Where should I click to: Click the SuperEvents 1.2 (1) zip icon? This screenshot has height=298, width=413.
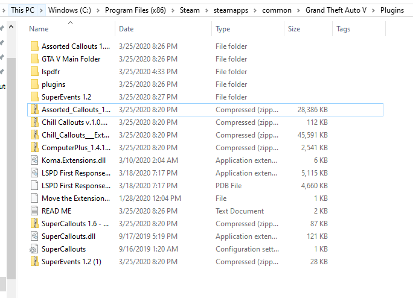34,261
